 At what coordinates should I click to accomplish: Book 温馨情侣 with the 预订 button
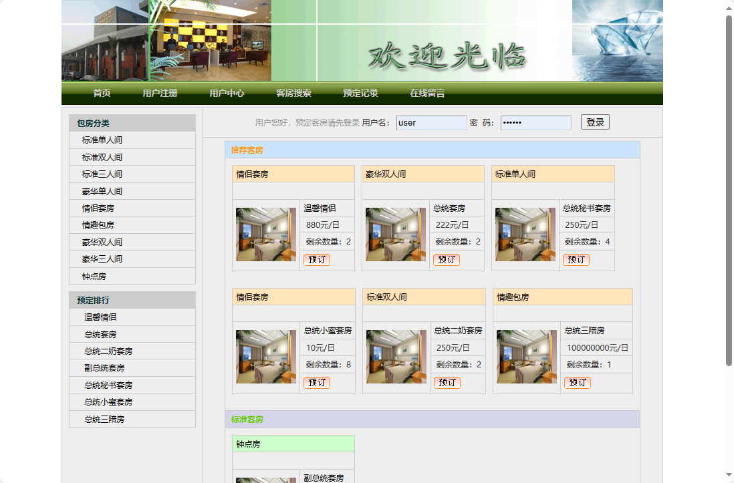tap(316, 260)
